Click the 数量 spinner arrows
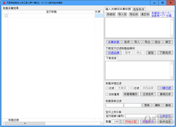Image resolution: width=176 pixels, height=127 pixels. (120, 121)
